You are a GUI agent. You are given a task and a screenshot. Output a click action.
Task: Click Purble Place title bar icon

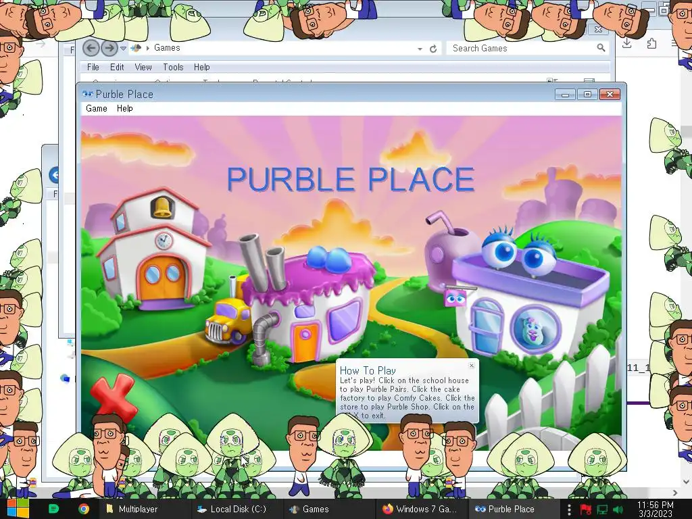pos(87,94)
